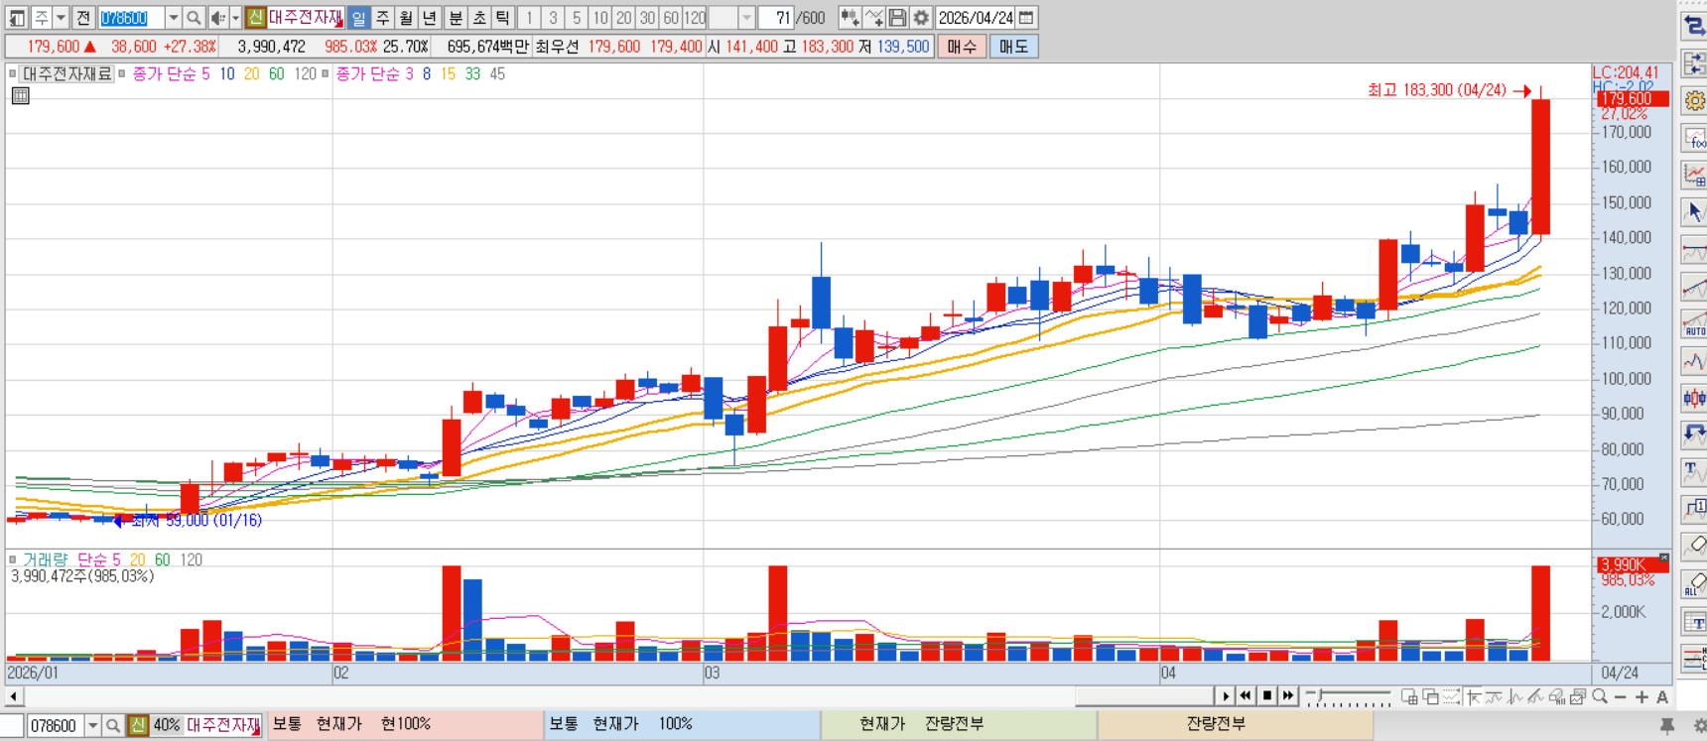Click the orange gear icon in the right sidebar
This screenshot has width=1707, height=741.
[1694, 100]
